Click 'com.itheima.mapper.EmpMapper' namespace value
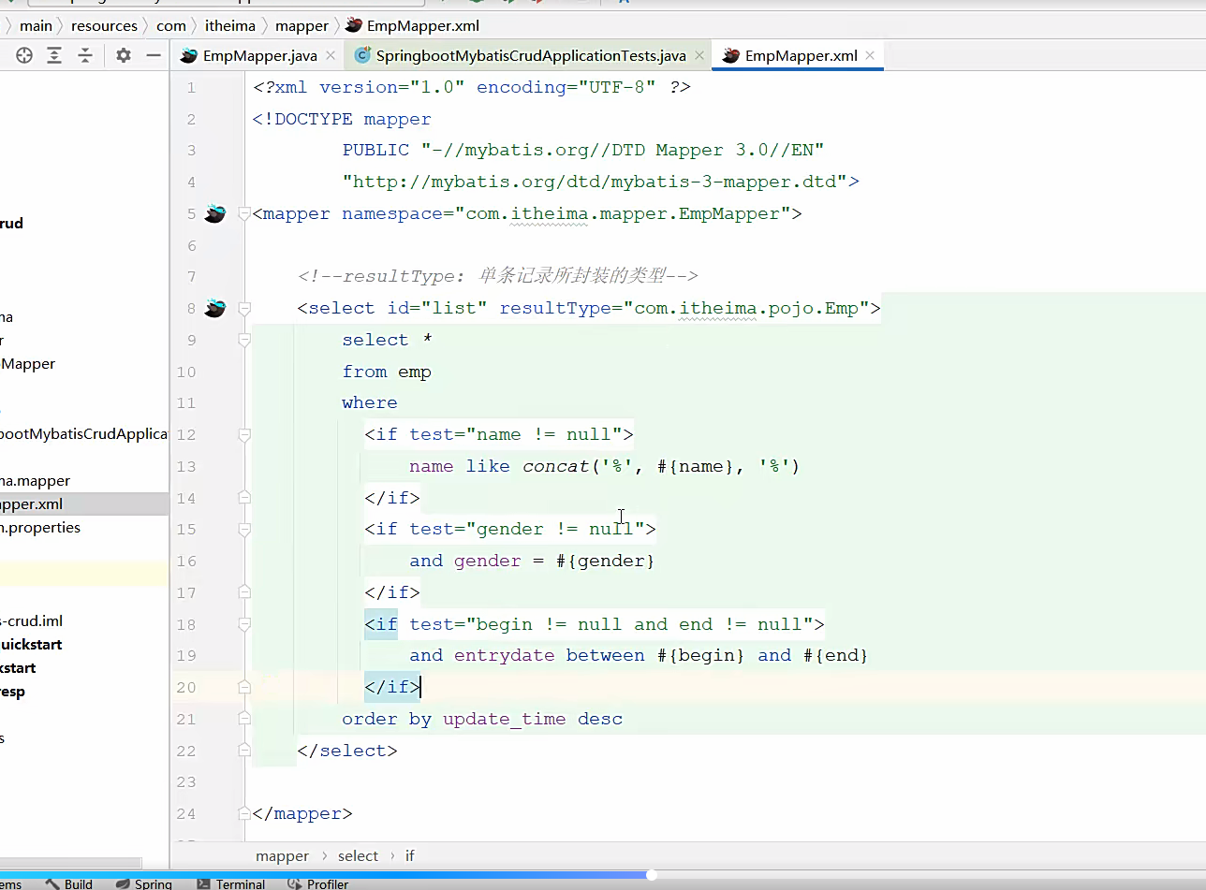Screen dimensions: 1206x890 [x=623, y=213]
